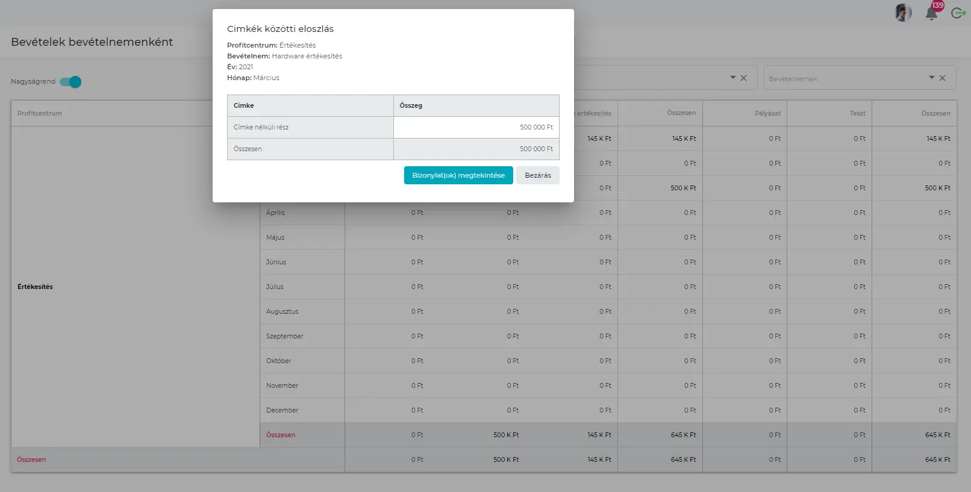
Task: Click the red 139 notification badge
Action: 938,5
